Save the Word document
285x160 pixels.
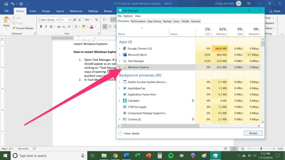click(6, 4)
